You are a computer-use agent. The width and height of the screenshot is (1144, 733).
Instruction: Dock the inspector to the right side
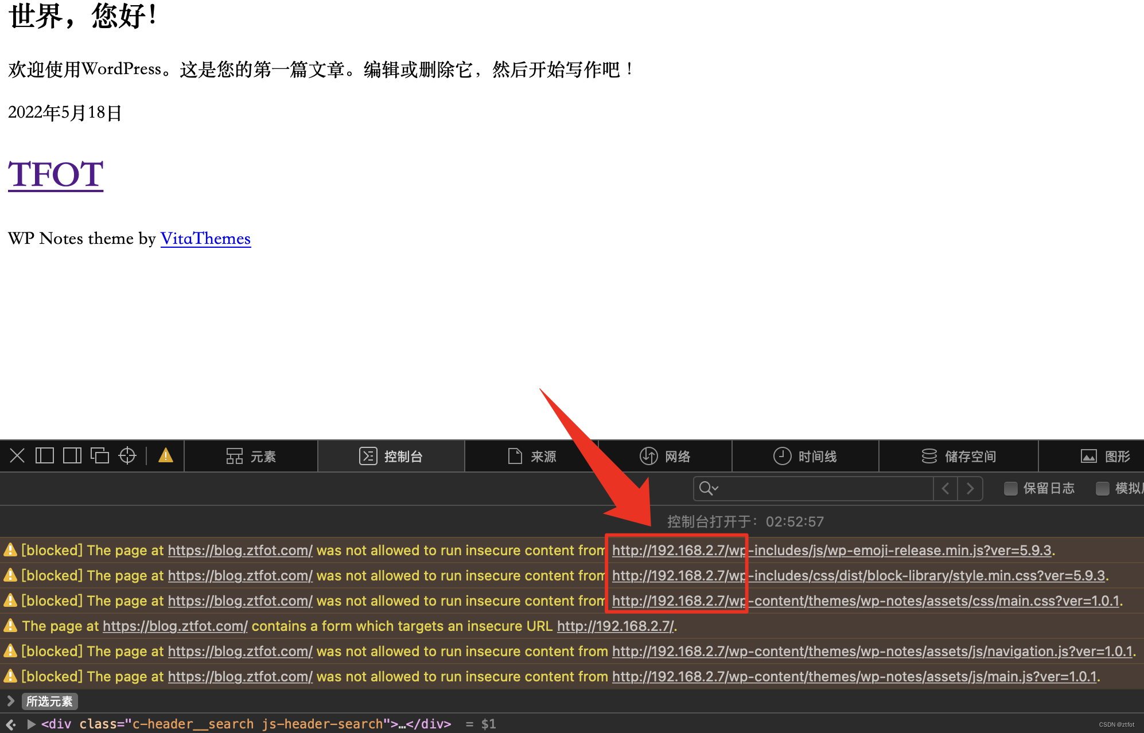point(72,456)
